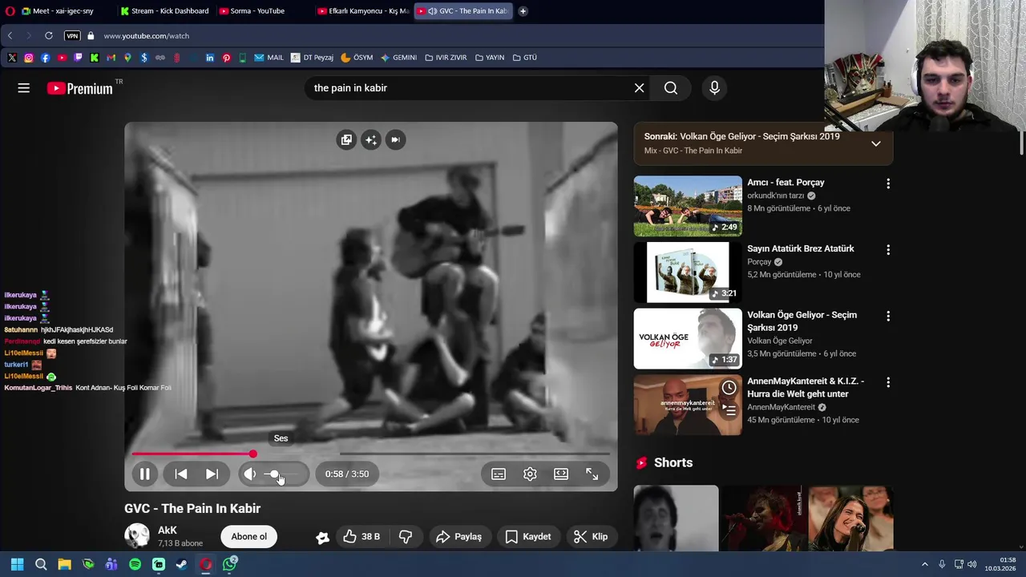Image resolution: width=1026 pixels, height=577 pixels.
Task: Open the YouTube hamburger guide menu
Action: click(23, 88)
